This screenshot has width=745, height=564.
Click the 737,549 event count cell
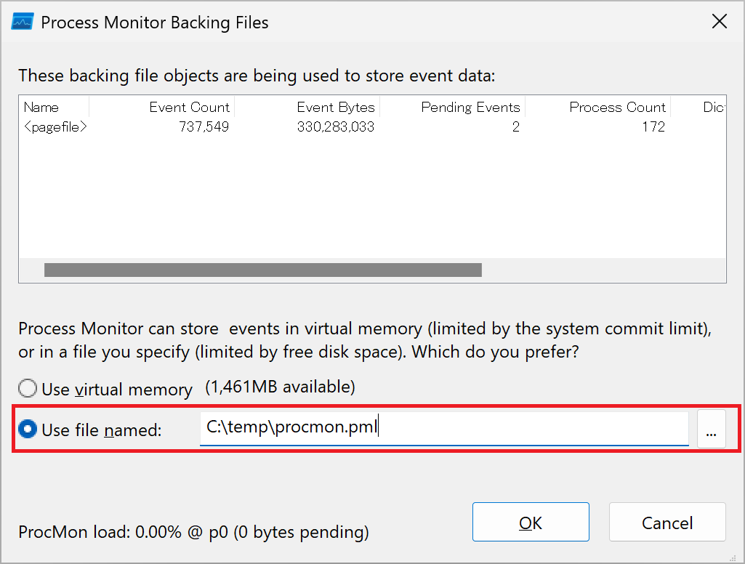(x=204, y=127)
